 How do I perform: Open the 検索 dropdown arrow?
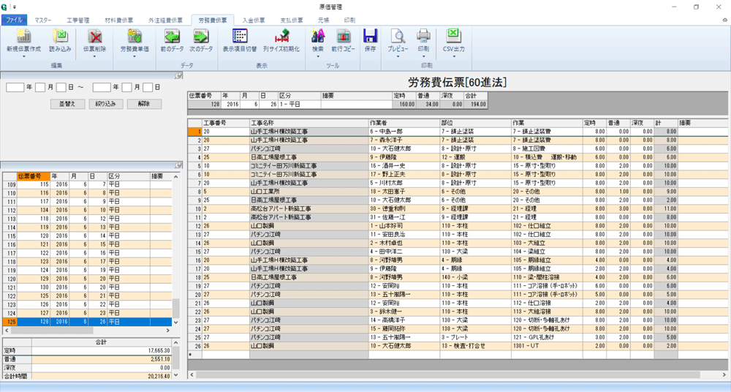(x=318, y=56)
